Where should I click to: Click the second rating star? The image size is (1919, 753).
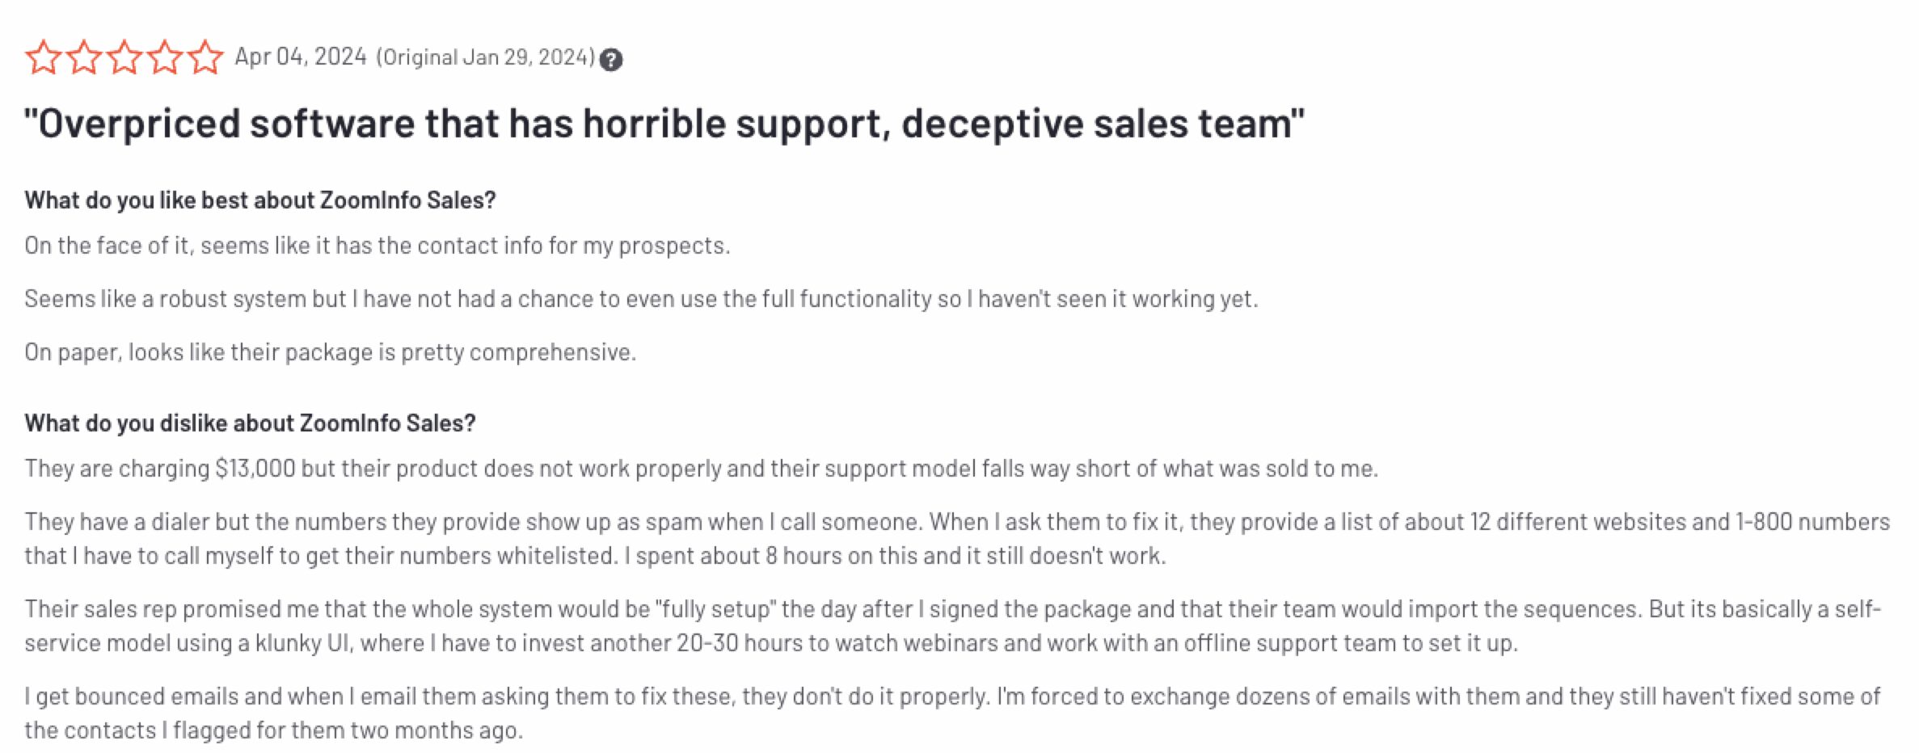83,57
